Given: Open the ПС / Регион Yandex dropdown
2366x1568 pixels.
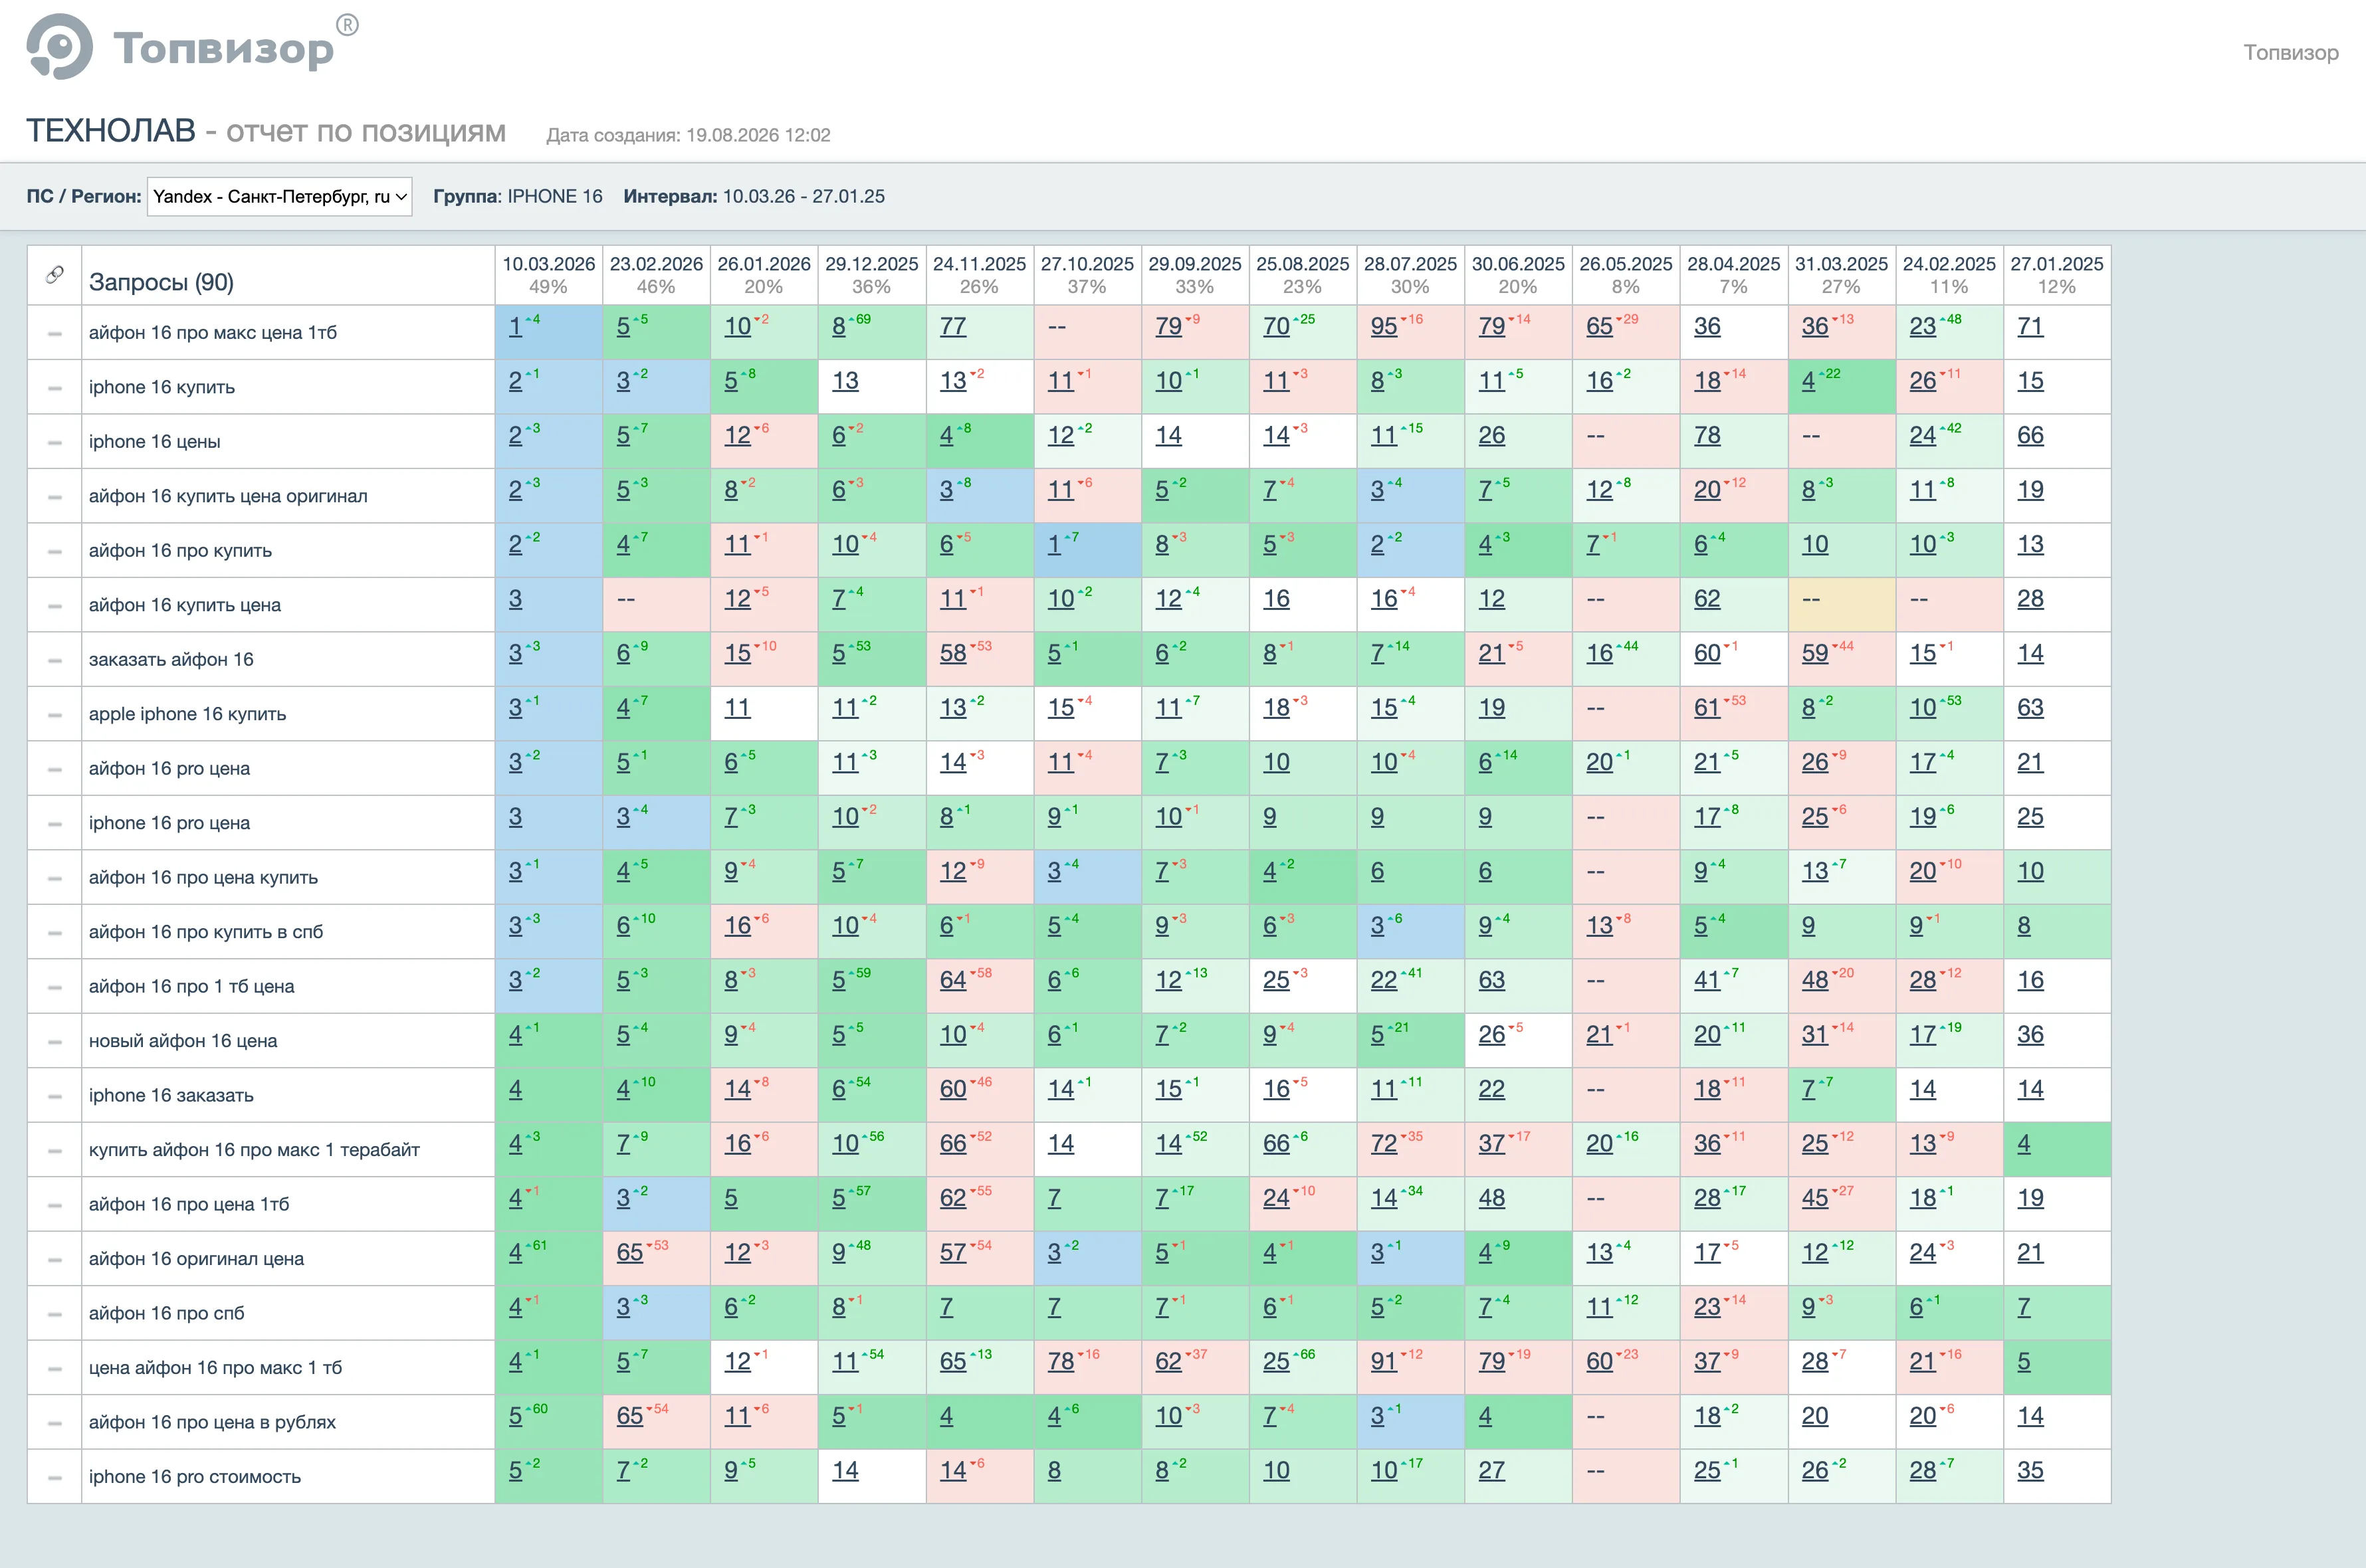Looking at the screenshot, I should click(x=280, y=196).
